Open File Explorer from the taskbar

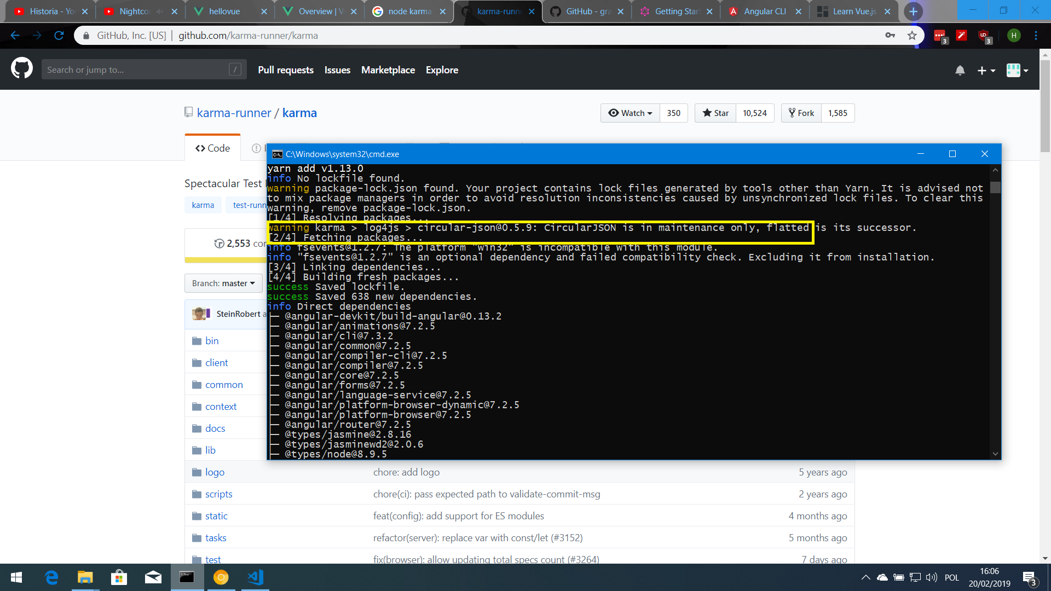click(85, 577)
